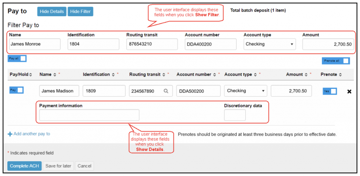Click the filter Identification field showing 1804
Viewport: 360px width, 176px height.
(94, 44)
